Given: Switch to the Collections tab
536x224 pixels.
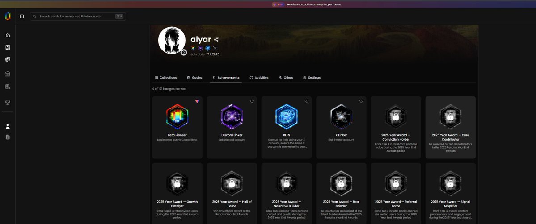Looking at the screenshot, I should [165, 78].
